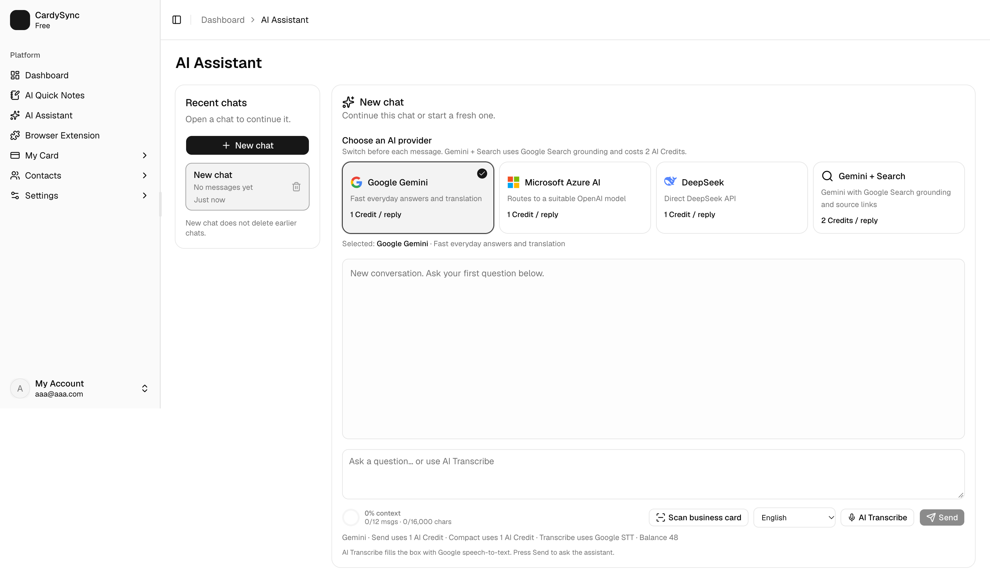990x582 pixels.
Task: Click '0/12 msgs · 0/16,000 chars' text
Action: (x=408, y=522)
